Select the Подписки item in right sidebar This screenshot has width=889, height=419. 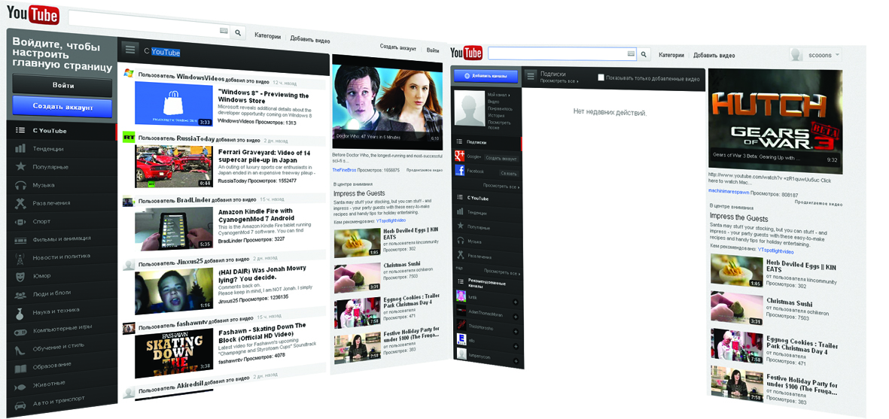click(486, 143)
